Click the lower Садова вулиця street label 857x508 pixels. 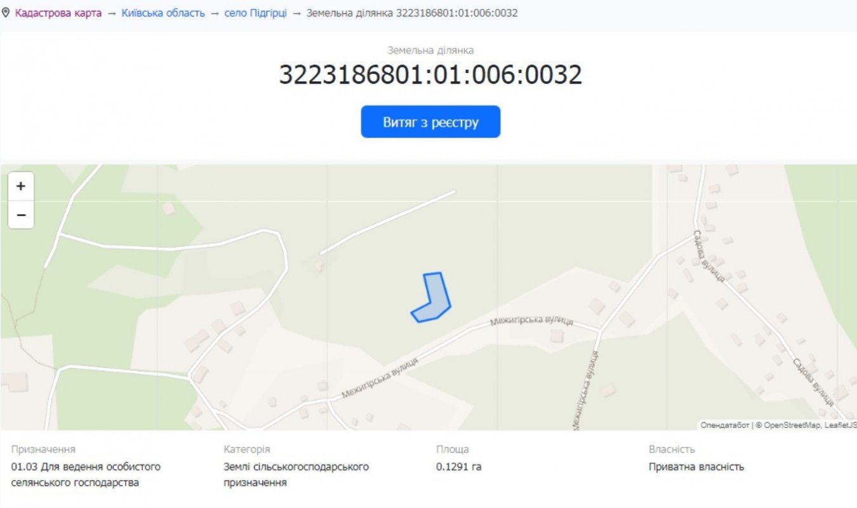tap(813, 381)
